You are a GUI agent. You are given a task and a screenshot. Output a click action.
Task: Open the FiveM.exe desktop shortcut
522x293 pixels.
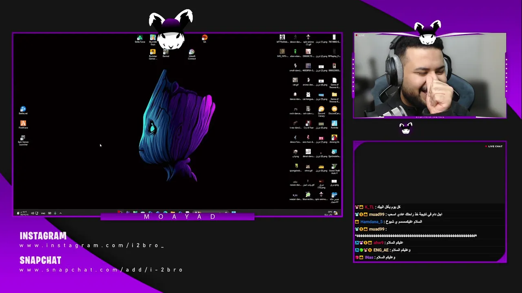(x=23, y=125)
